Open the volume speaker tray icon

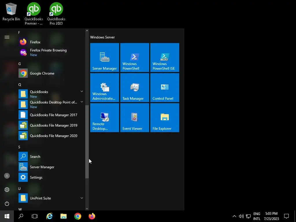click(241, 216)
